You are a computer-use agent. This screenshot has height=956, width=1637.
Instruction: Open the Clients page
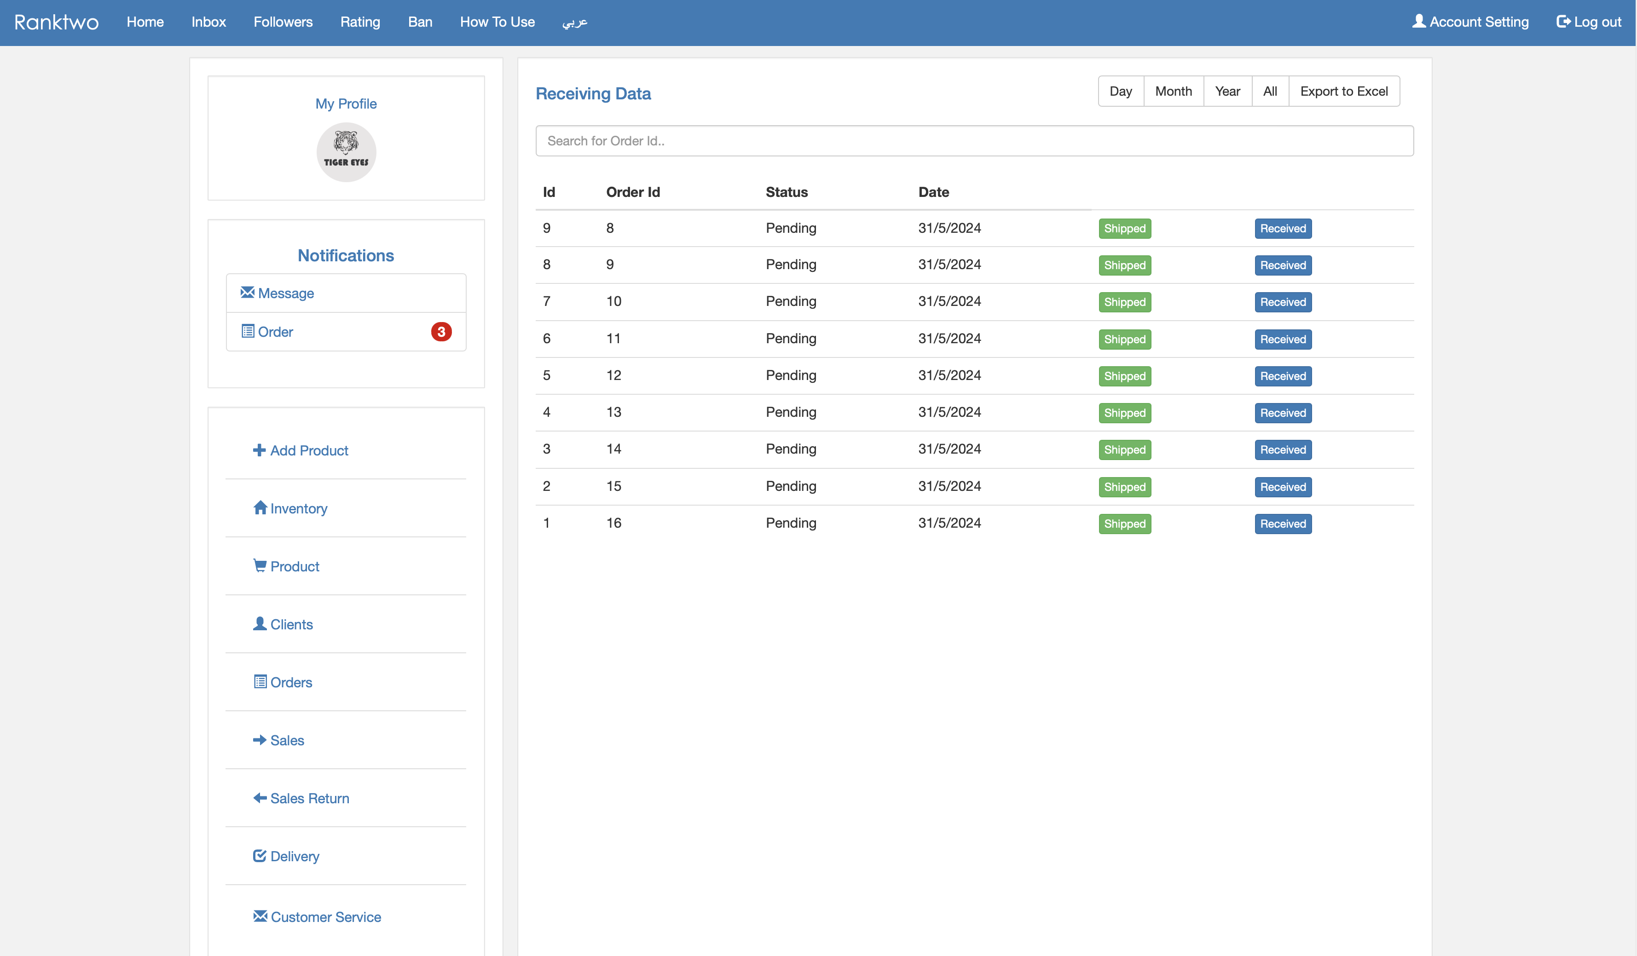click(283, 624)
